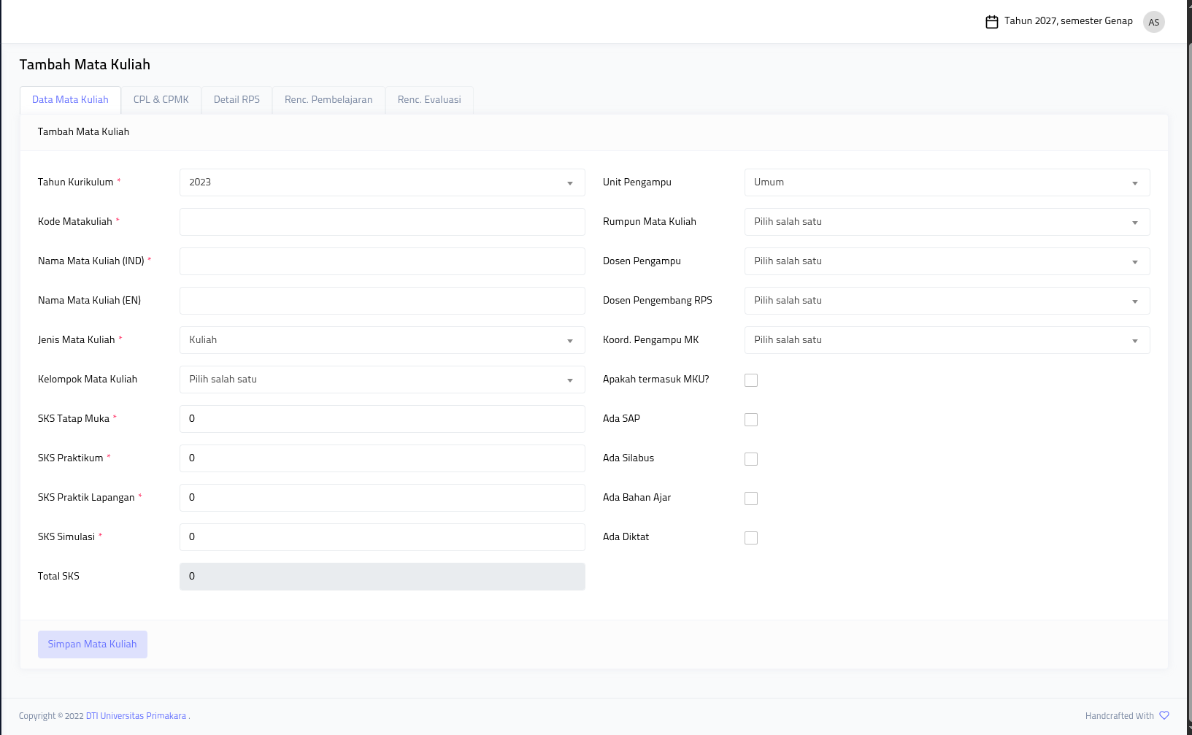This screenshot has height=735, width=1192.
Task: Click the heart icon in the footer
Action: 1164,715
